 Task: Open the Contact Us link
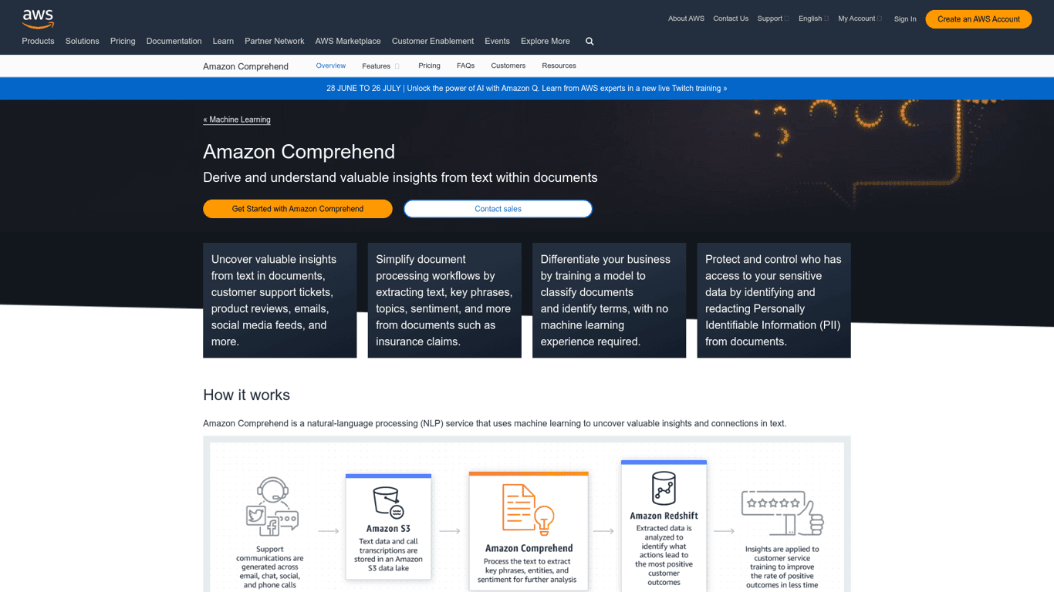tap(731, 18)
